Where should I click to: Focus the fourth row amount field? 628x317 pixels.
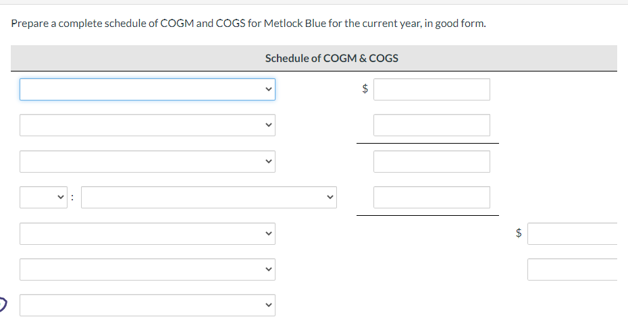click(431, 197)
